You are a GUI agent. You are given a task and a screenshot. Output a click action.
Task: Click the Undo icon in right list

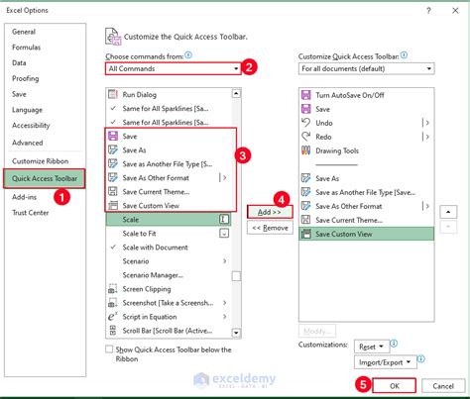coord(306,123)
